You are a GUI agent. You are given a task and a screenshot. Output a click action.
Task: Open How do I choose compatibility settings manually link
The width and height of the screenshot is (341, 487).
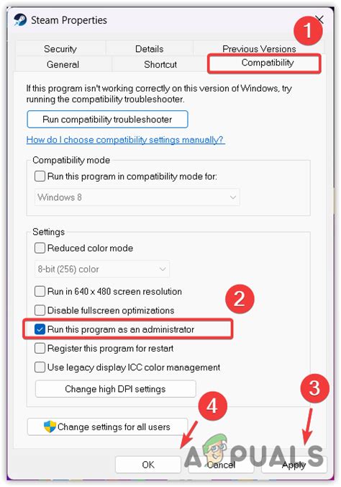click(x=125, y=140)
